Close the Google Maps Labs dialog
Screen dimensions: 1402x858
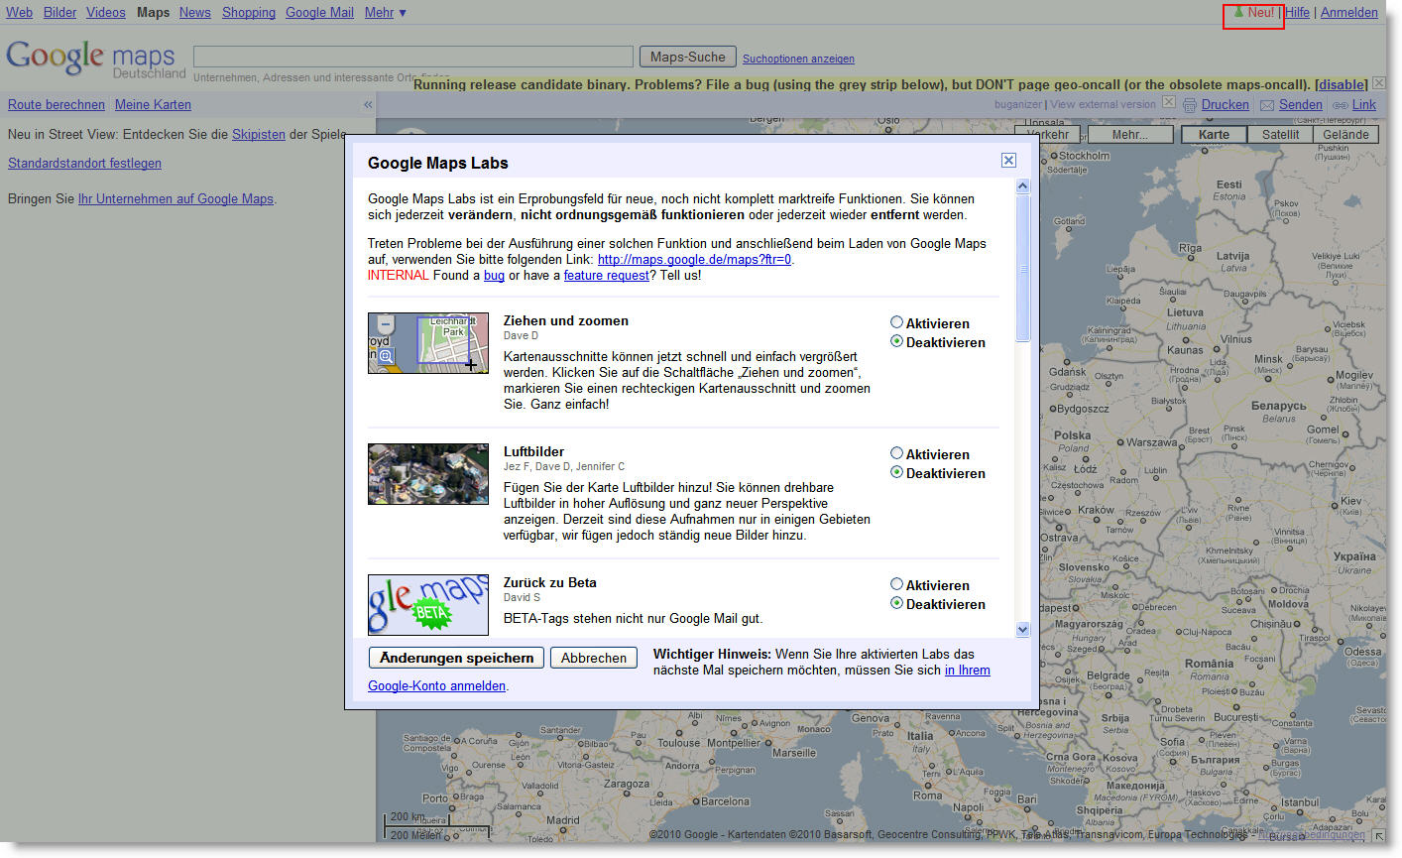click(x=1008, y=161)
